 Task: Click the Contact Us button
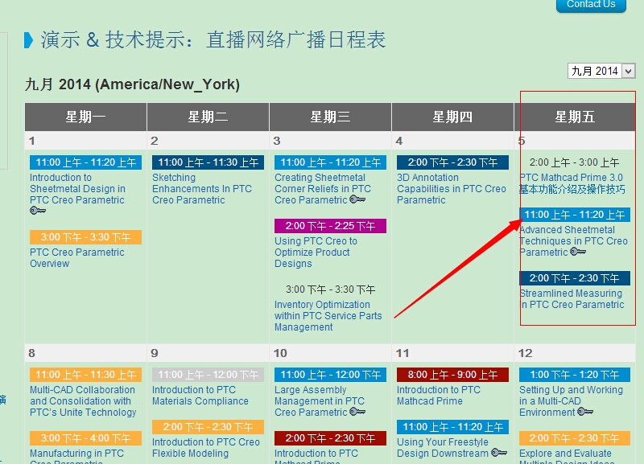591,5
